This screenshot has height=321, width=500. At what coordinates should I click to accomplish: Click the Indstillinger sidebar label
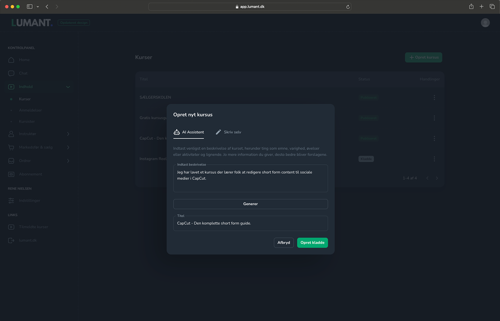click(30, 201)
